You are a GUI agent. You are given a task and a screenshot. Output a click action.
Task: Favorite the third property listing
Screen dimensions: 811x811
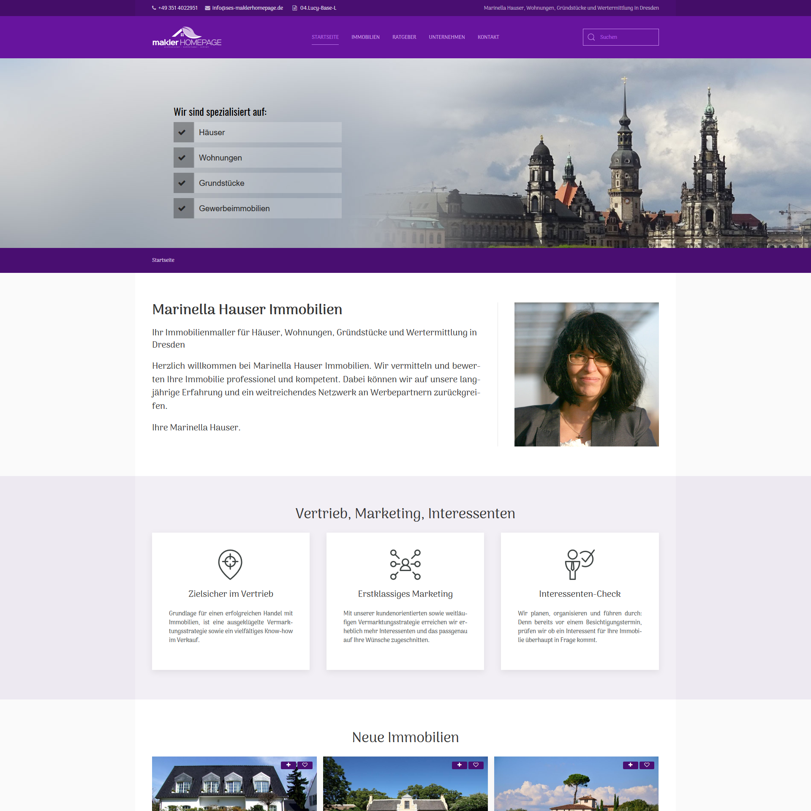click(647, 765)
